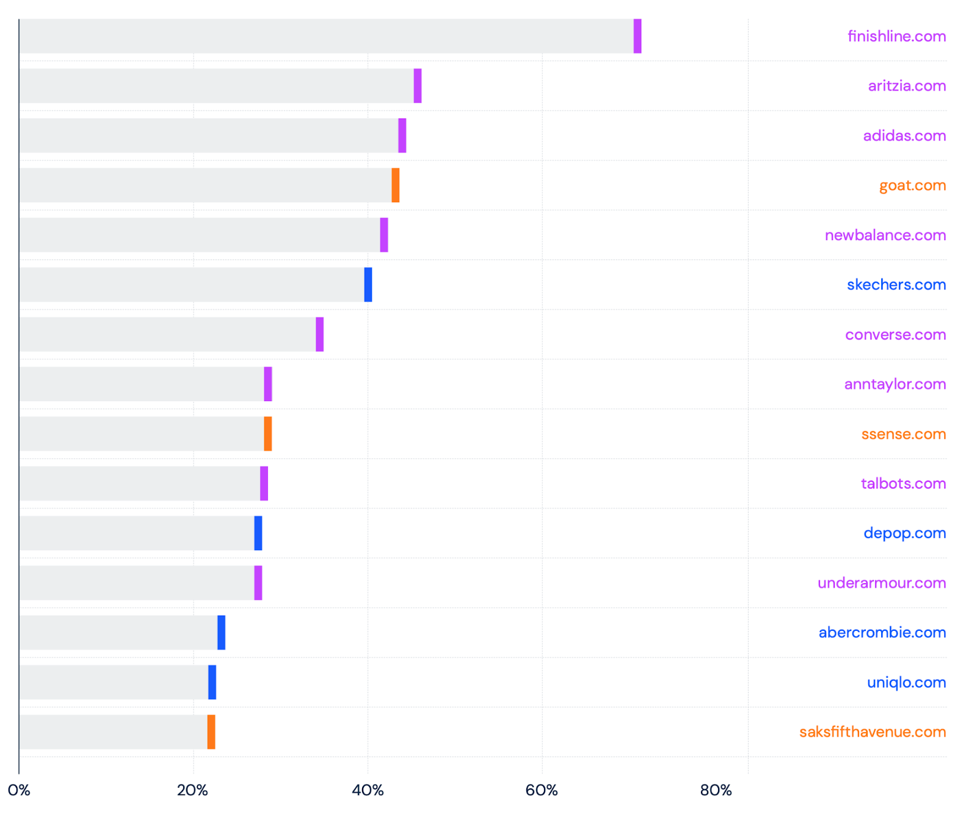This screenshot has width=977, height=825.
Task: Click the depop.com label
Action: 905,533
